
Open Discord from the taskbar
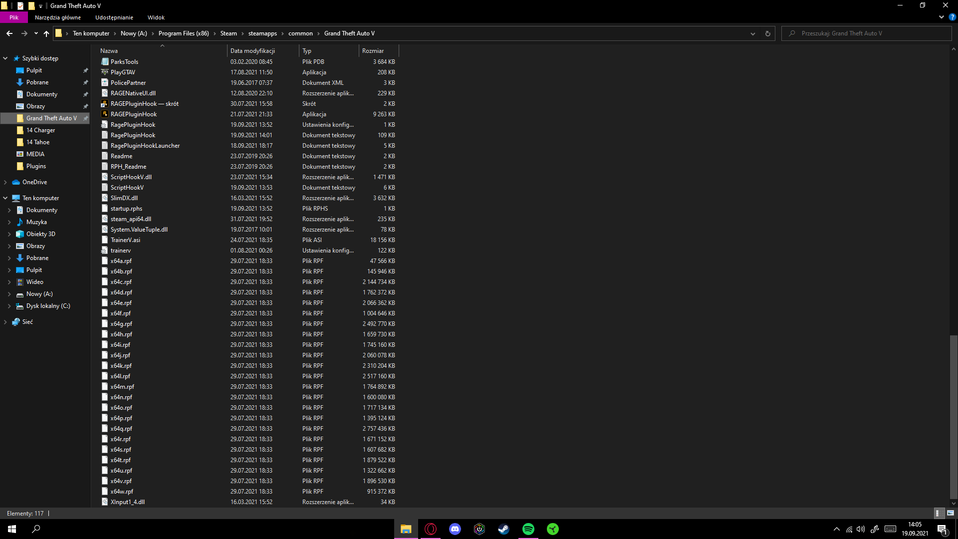[455, 529]
